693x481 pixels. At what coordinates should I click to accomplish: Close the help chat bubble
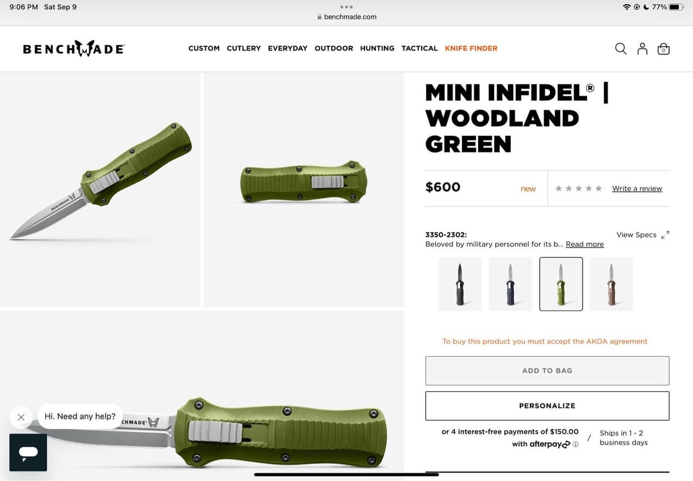pyautogui.click(x=21, y=417)
